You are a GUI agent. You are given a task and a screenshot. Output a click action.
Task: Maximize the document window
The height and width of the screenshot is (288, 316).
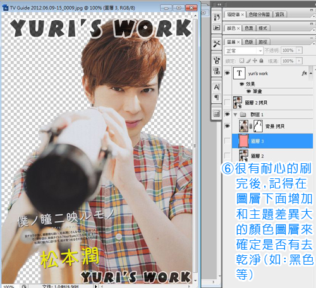pyautogui.click(x=179, y=8)
